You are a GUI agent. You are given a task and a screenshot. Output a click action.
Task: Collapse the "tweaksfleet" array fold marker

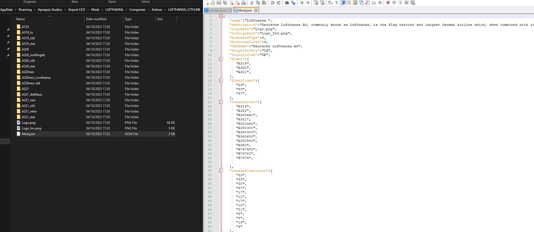pyautogui.click(x=221, y=102)
